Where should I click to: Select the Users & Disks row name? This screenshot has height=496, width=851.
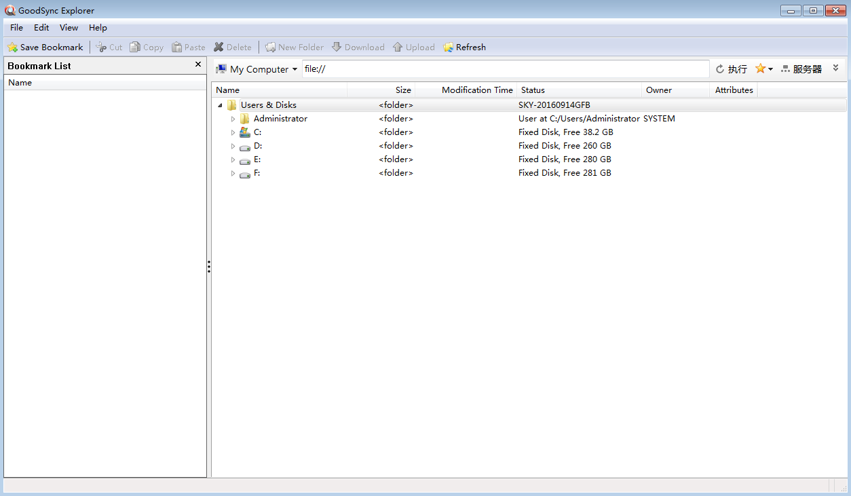(x=269, y=105)
